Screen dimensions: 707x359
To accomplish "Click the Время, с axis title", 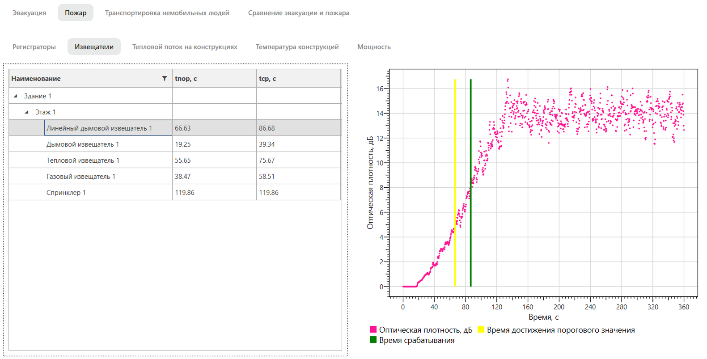I will coord(543,317).
